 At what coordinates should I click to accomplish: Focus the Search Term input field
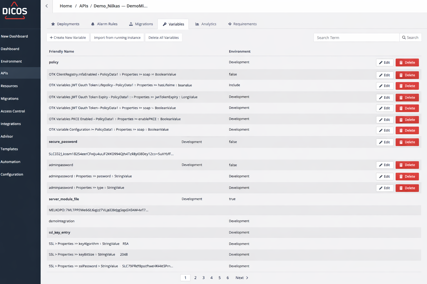[356, 38]
